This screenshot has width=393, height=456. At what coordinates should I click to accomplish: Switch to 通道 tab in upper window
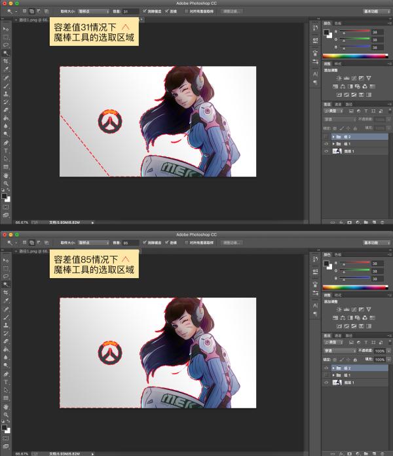point(338,104)
